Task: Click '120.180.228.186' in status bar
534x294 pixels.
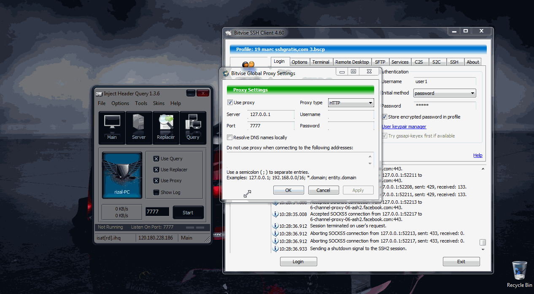Action: [155, 238]
